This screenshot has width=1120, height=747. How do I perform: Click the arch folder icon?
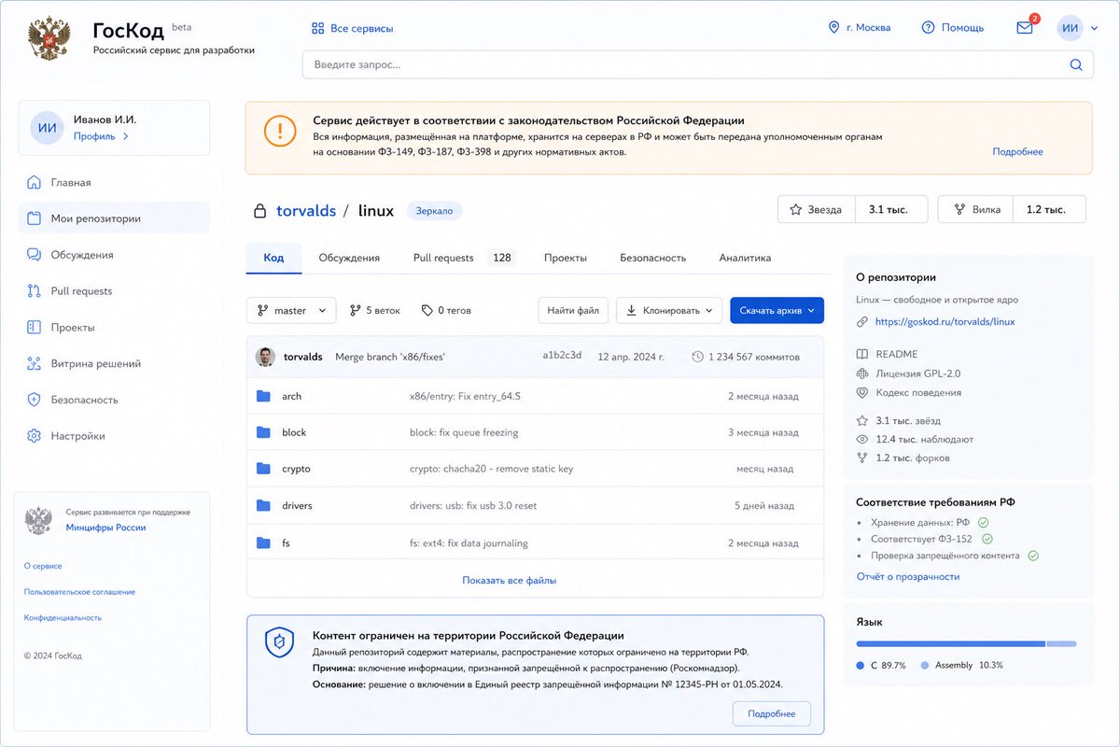(x=263, y=396)
